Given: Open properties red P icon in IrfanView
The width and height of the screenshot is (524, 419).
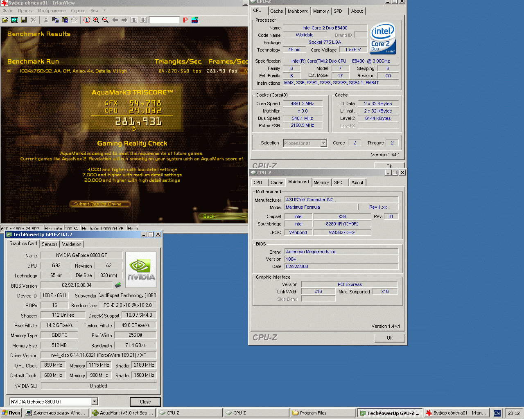Looking at the screenshot, I should [x=185, y=20].
